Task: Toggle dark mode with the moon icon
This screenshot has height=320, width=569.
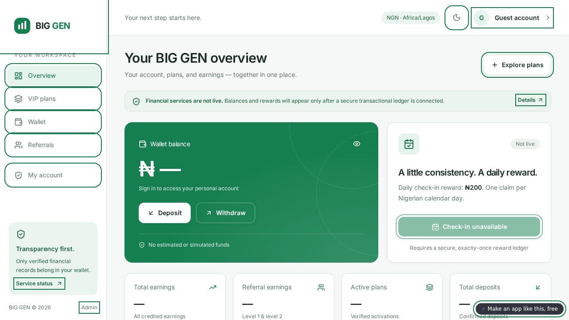Action: (x=457, y=18)
